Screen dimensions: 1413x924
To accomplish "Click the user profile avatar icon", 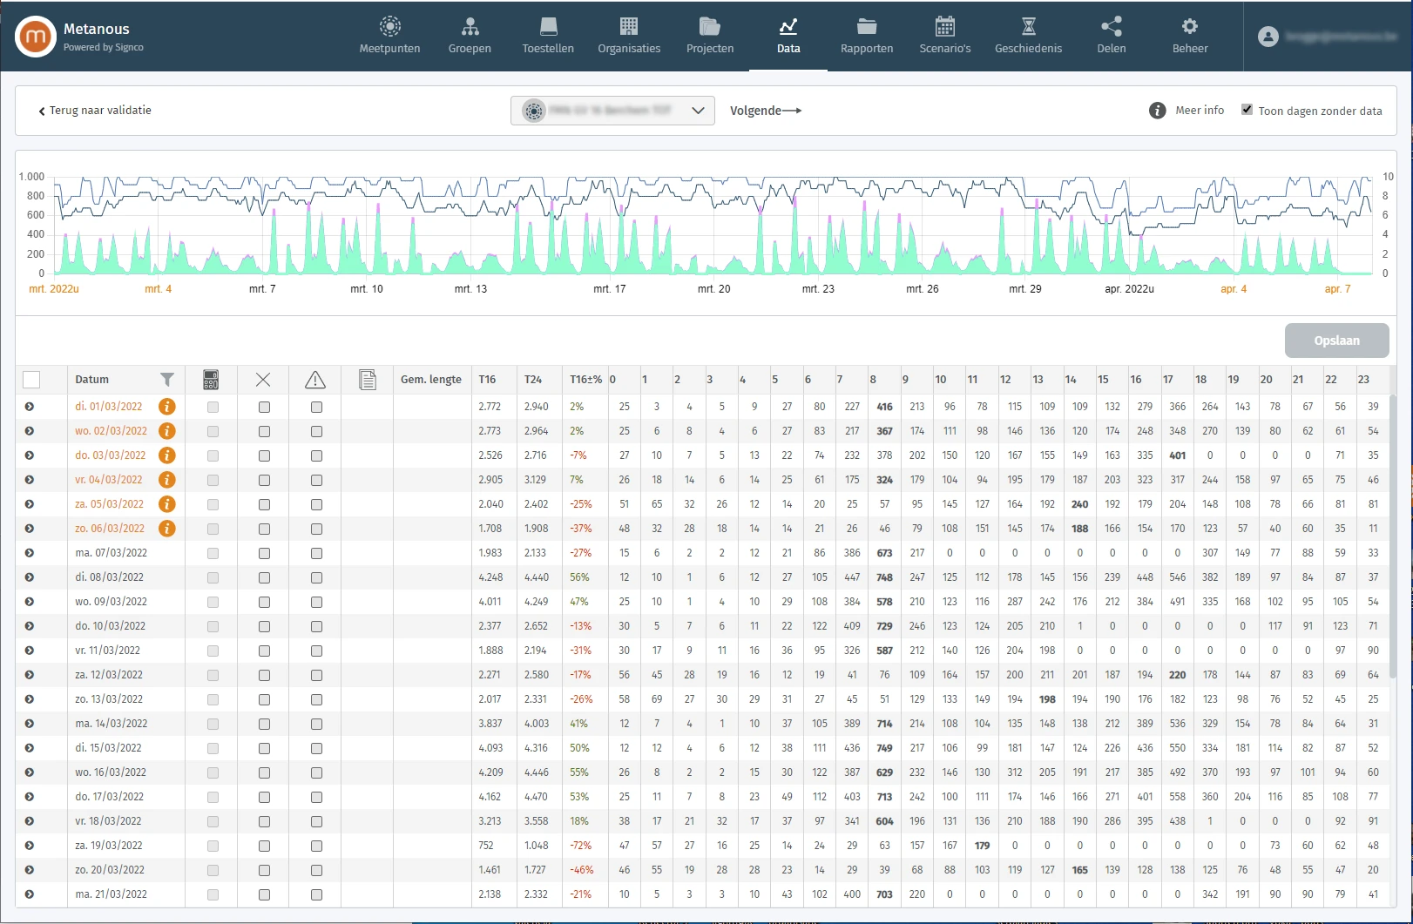I will [1268, 37].
